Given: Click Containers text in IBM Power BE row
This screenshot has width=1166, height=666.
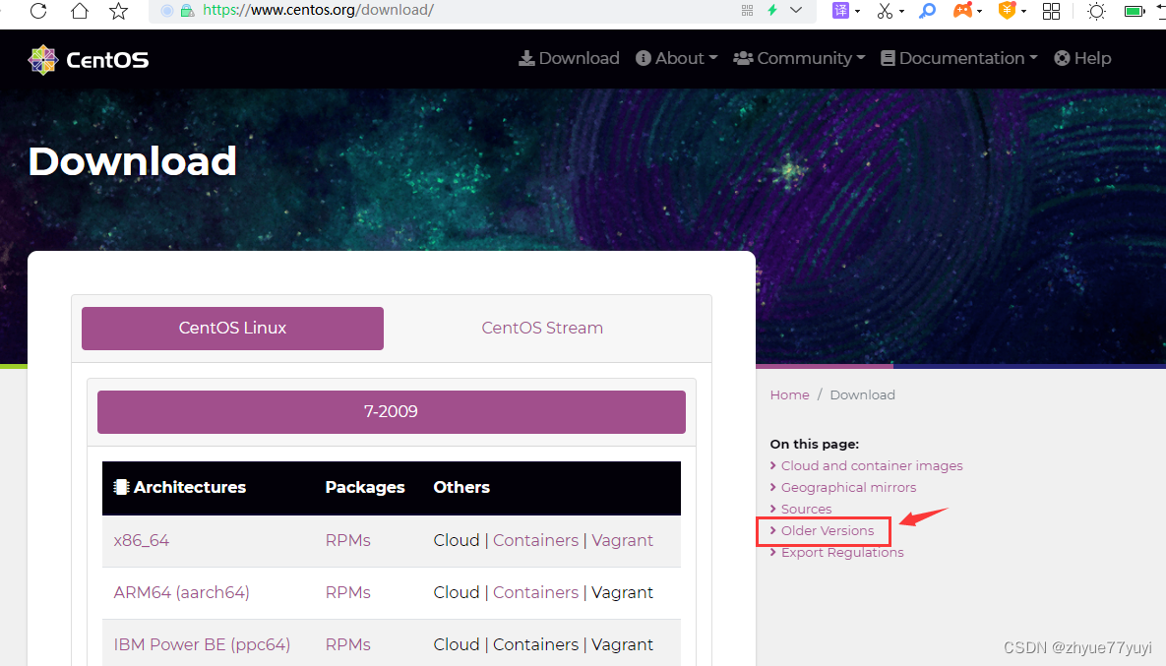Looking at the screenshot, I should [x=535, y=644].
